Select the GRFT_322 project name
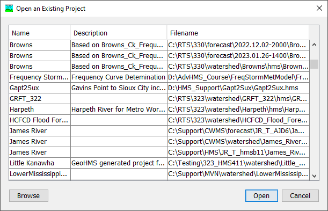Image resolution: width=328 pixels, height=211 pixels. pyautogui.click(x=40, y=98)
